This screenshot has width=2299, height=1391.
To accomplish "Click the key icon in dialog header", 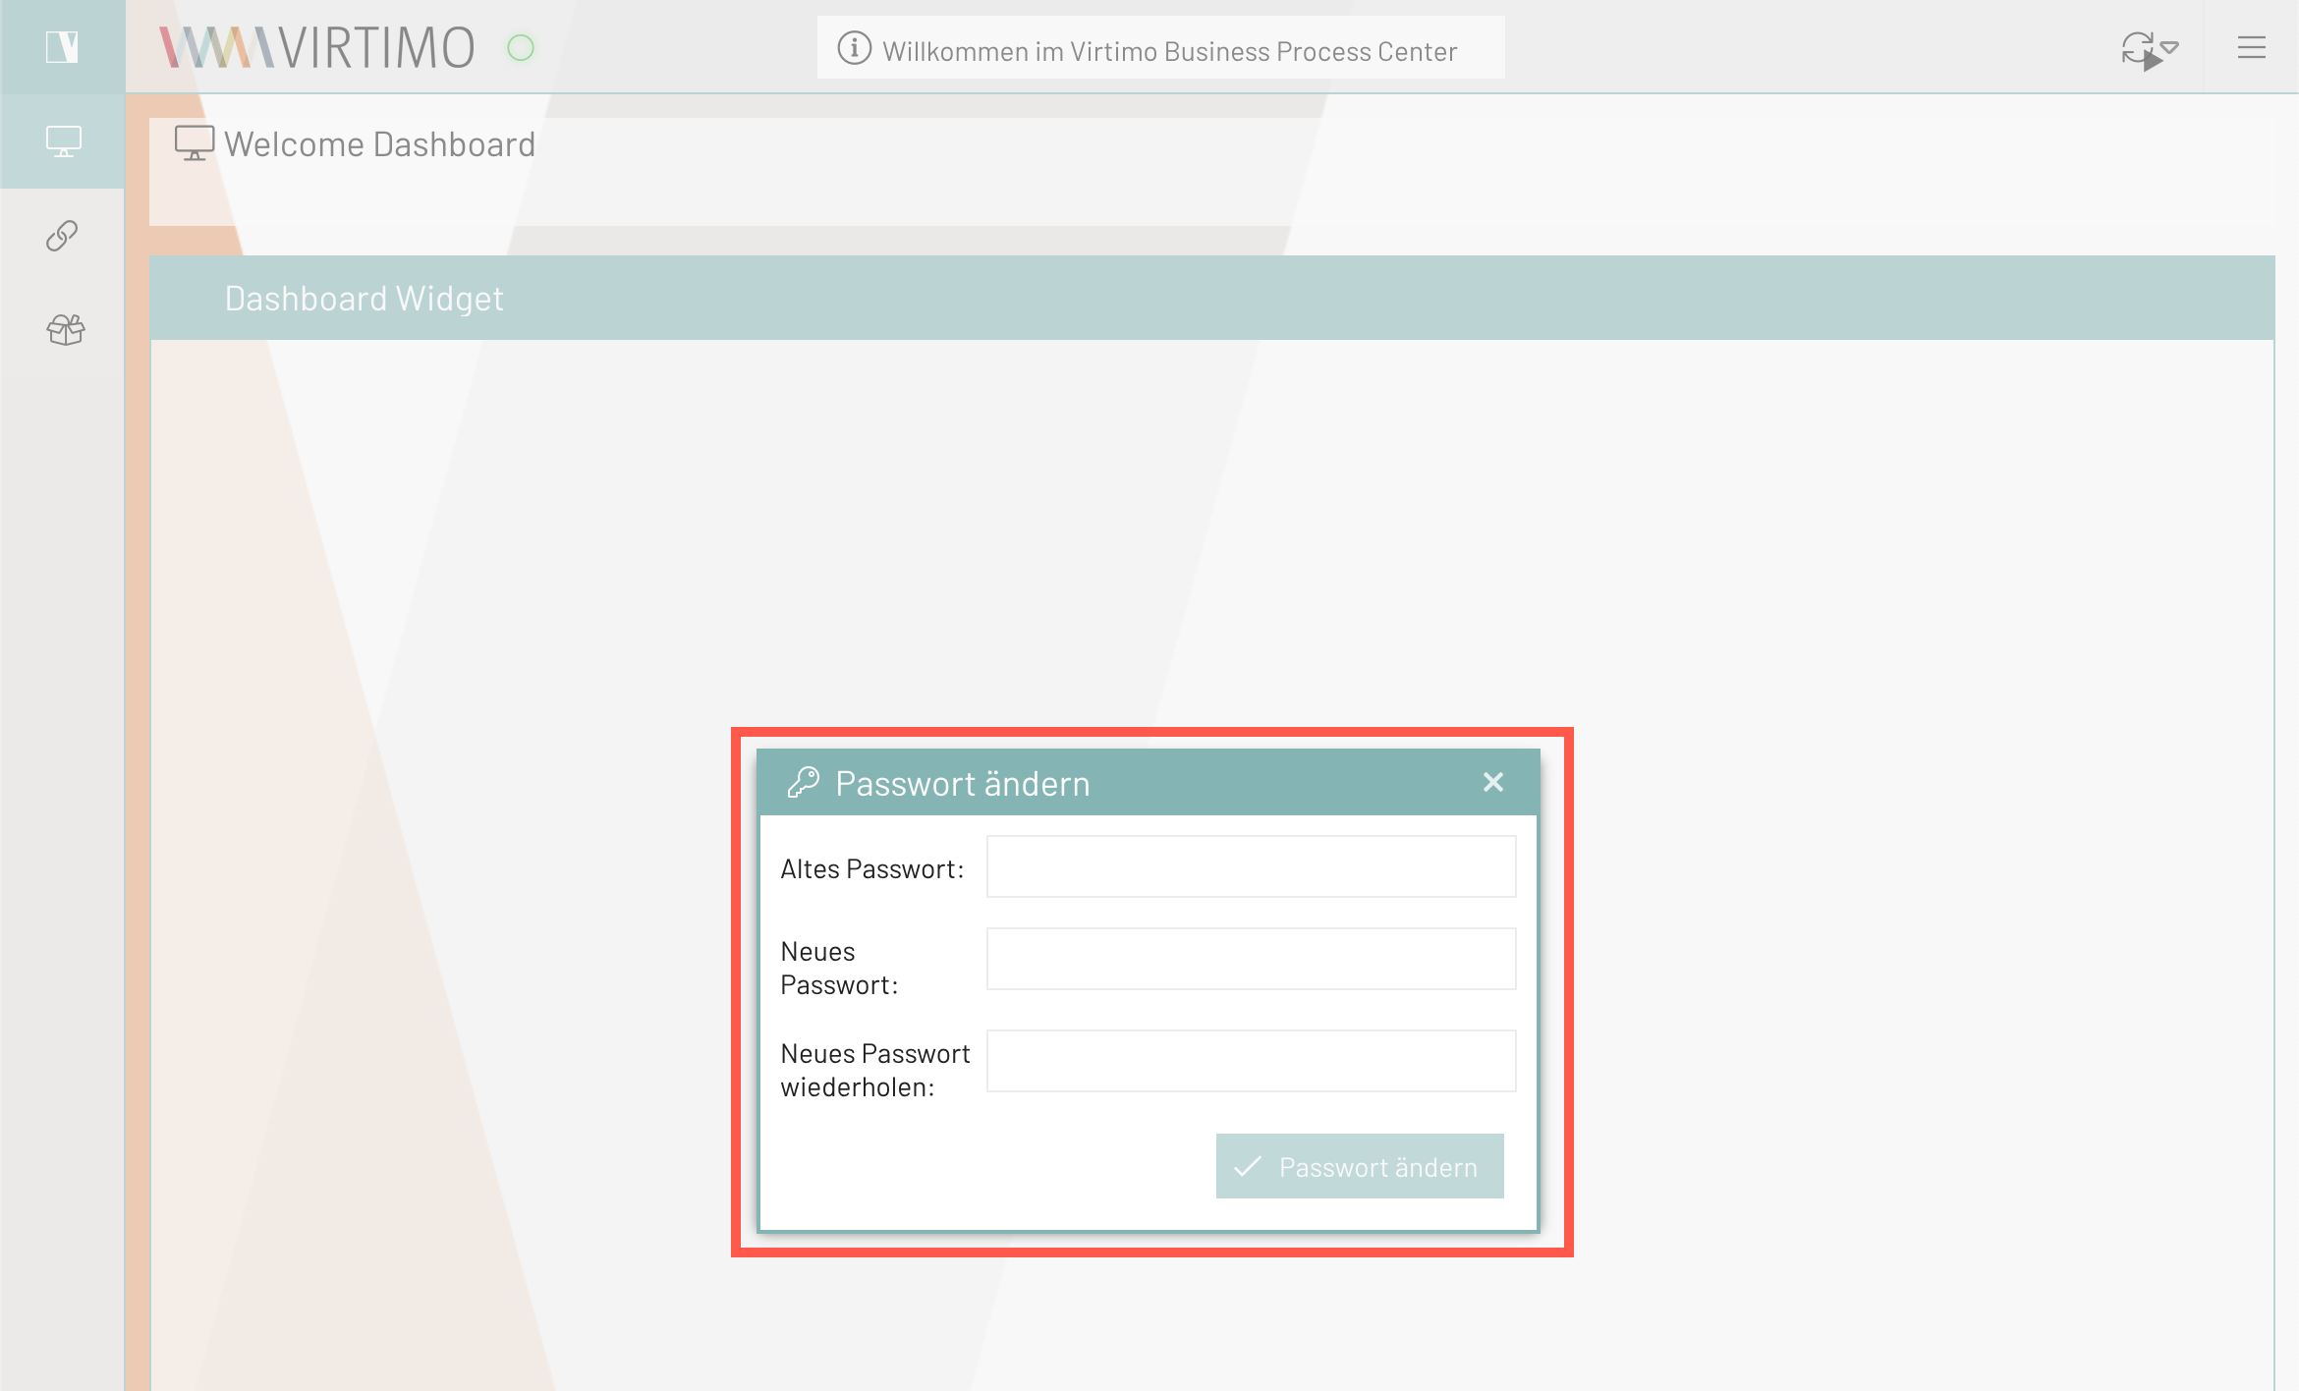I will [803, 783].
